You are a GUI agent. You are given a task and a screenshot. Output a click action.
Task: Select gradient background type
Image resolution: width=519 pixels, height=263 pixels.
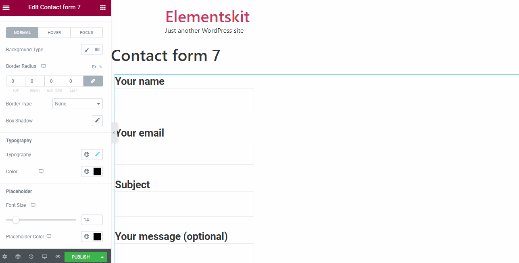(97, 50)
